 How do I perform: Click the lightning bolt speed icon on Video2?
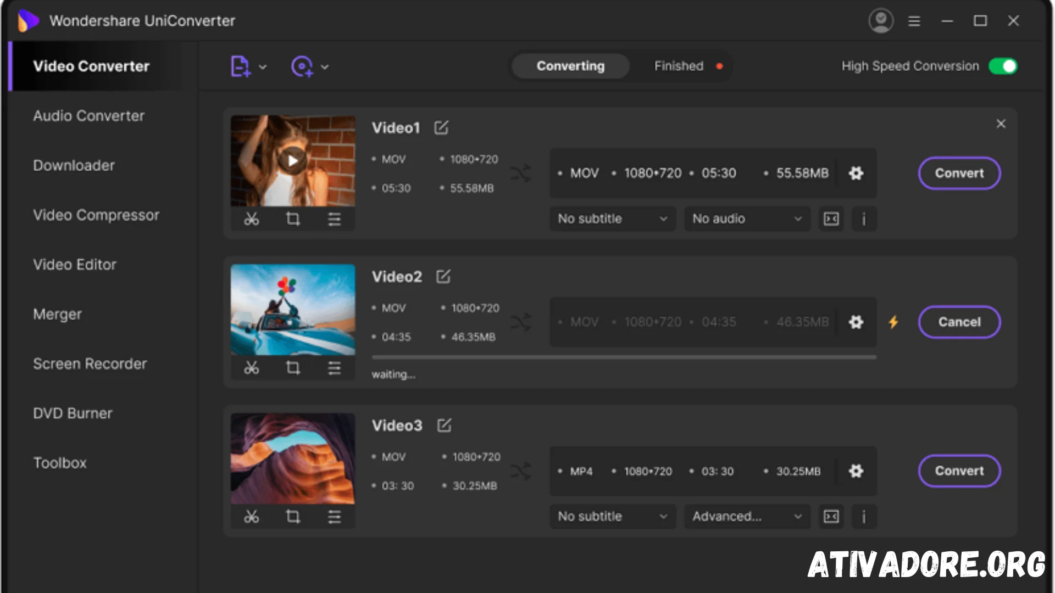tap(894, 321)
